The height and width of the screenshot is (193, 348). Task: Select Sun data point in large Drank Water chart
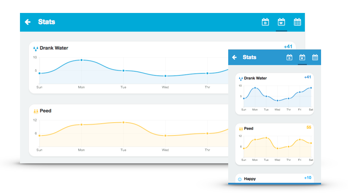pyautogui.click(x=40, y=73)
